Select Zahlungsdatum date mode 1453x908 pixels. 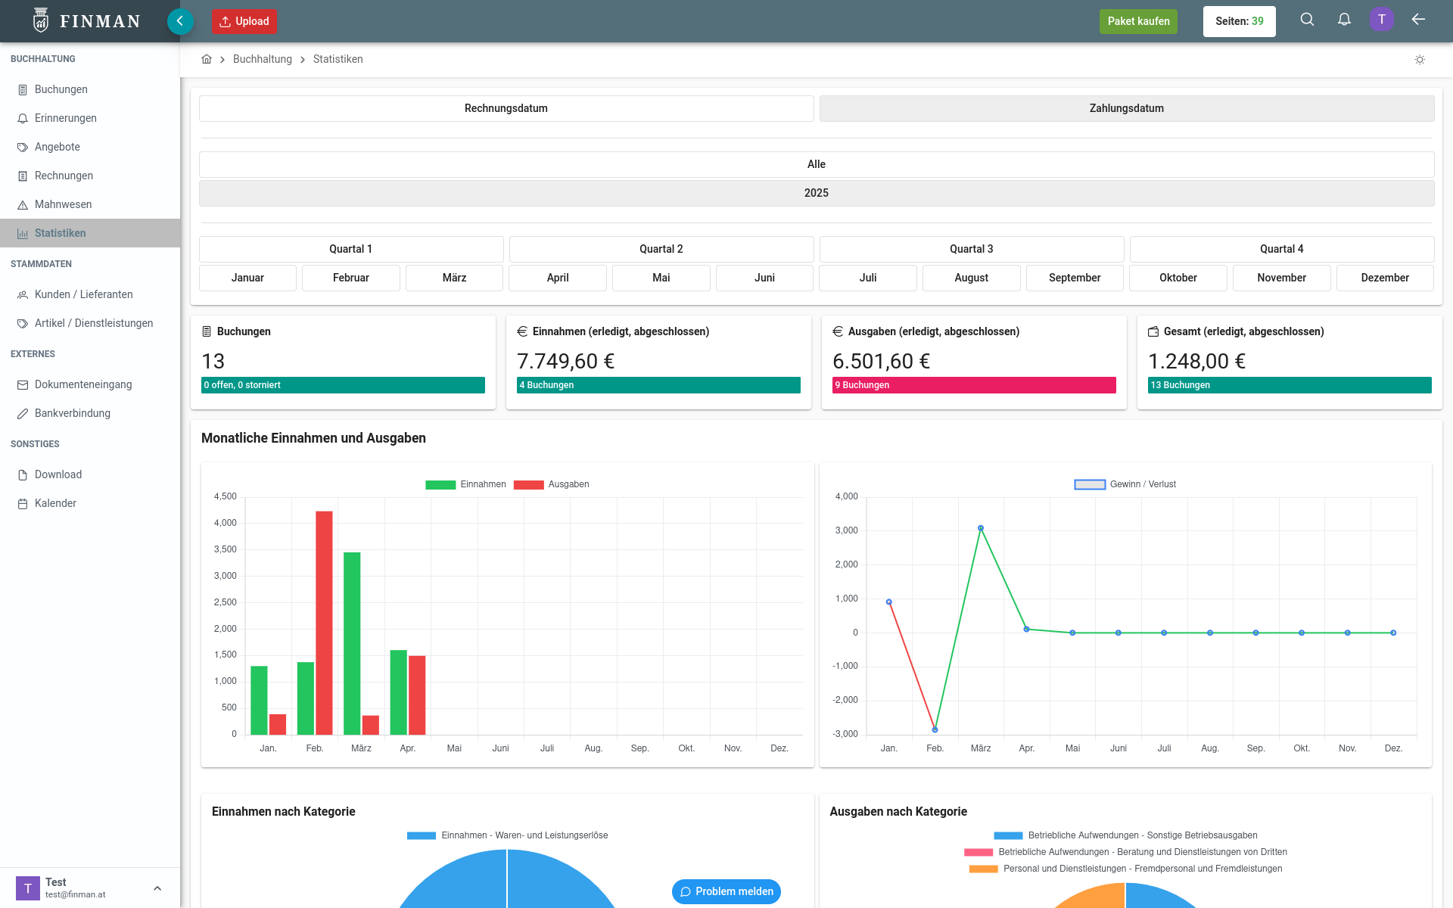coord(1127,108)
